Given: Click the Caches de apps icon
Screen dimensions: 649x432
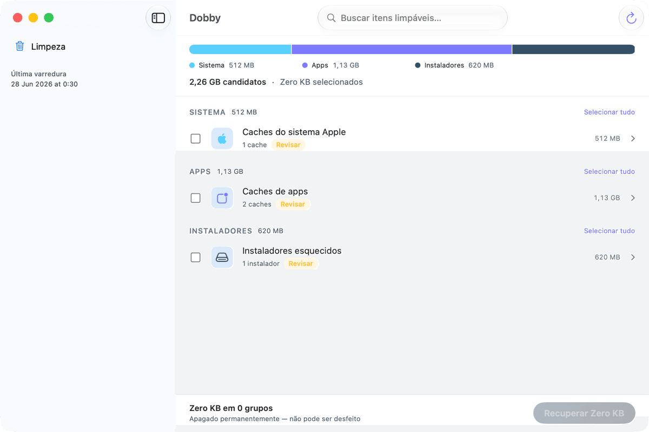Looking at the screenshot, I should [222, 198].
